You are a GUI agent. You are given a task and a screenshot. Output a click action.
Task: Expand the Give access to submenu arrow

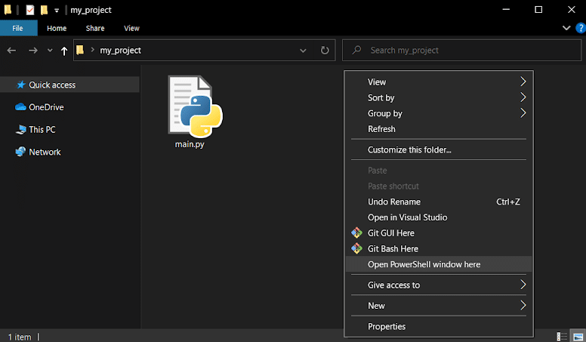(523, 285)
